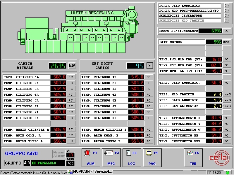The width and height of the screenshot is (234, 175).
Task: Open messages with the F2 MSG button
Action: (x=111, y=158)
